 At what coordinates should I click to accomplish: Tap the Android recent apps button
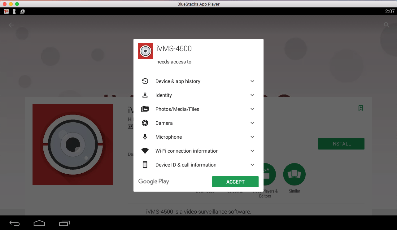64,223
